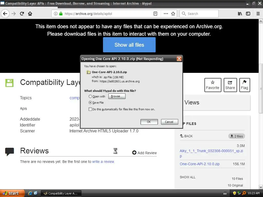Click the Reviews speech bubble icon
The height and width of the screenshot is (197, 263).
(x=10, y=152)
